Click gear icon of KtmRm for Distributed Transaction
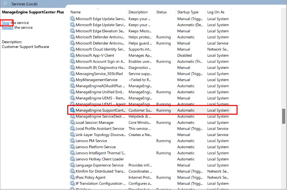Screen dimensions: 287x190 coord(72,171)
